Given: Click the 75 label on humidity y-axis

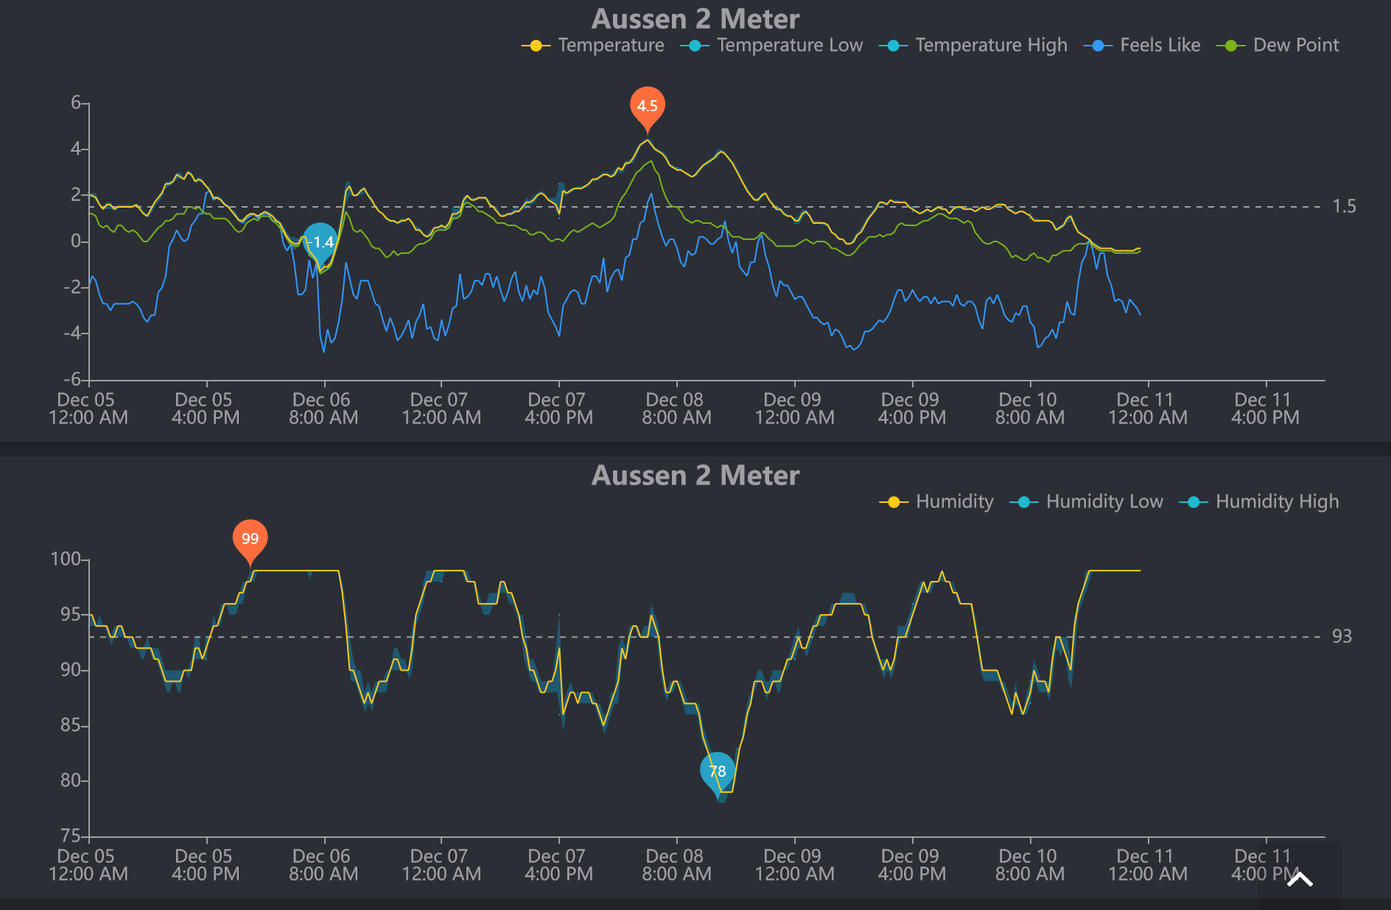Looking at the screenshot, I should click(x=71, y=836).
